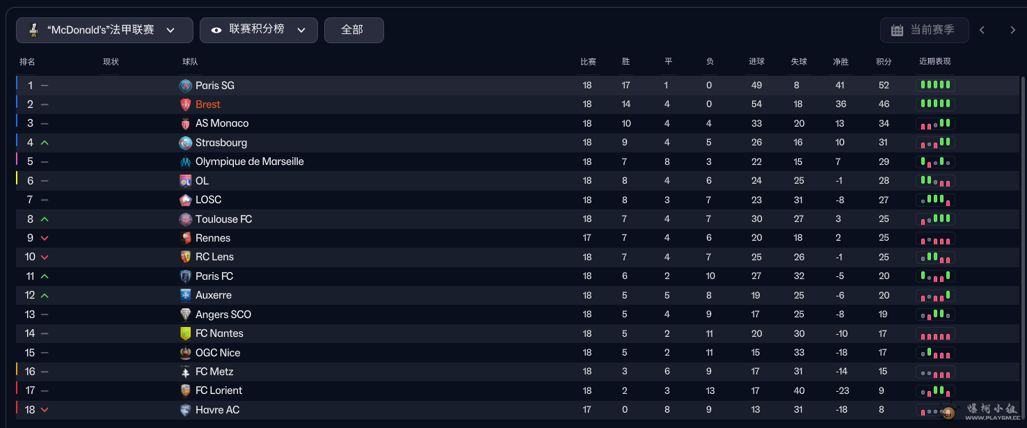Click the Paris SG club crest
The width and height of the screenshot is (1027, 428).
pyautogui.click(x=185, y=86)
